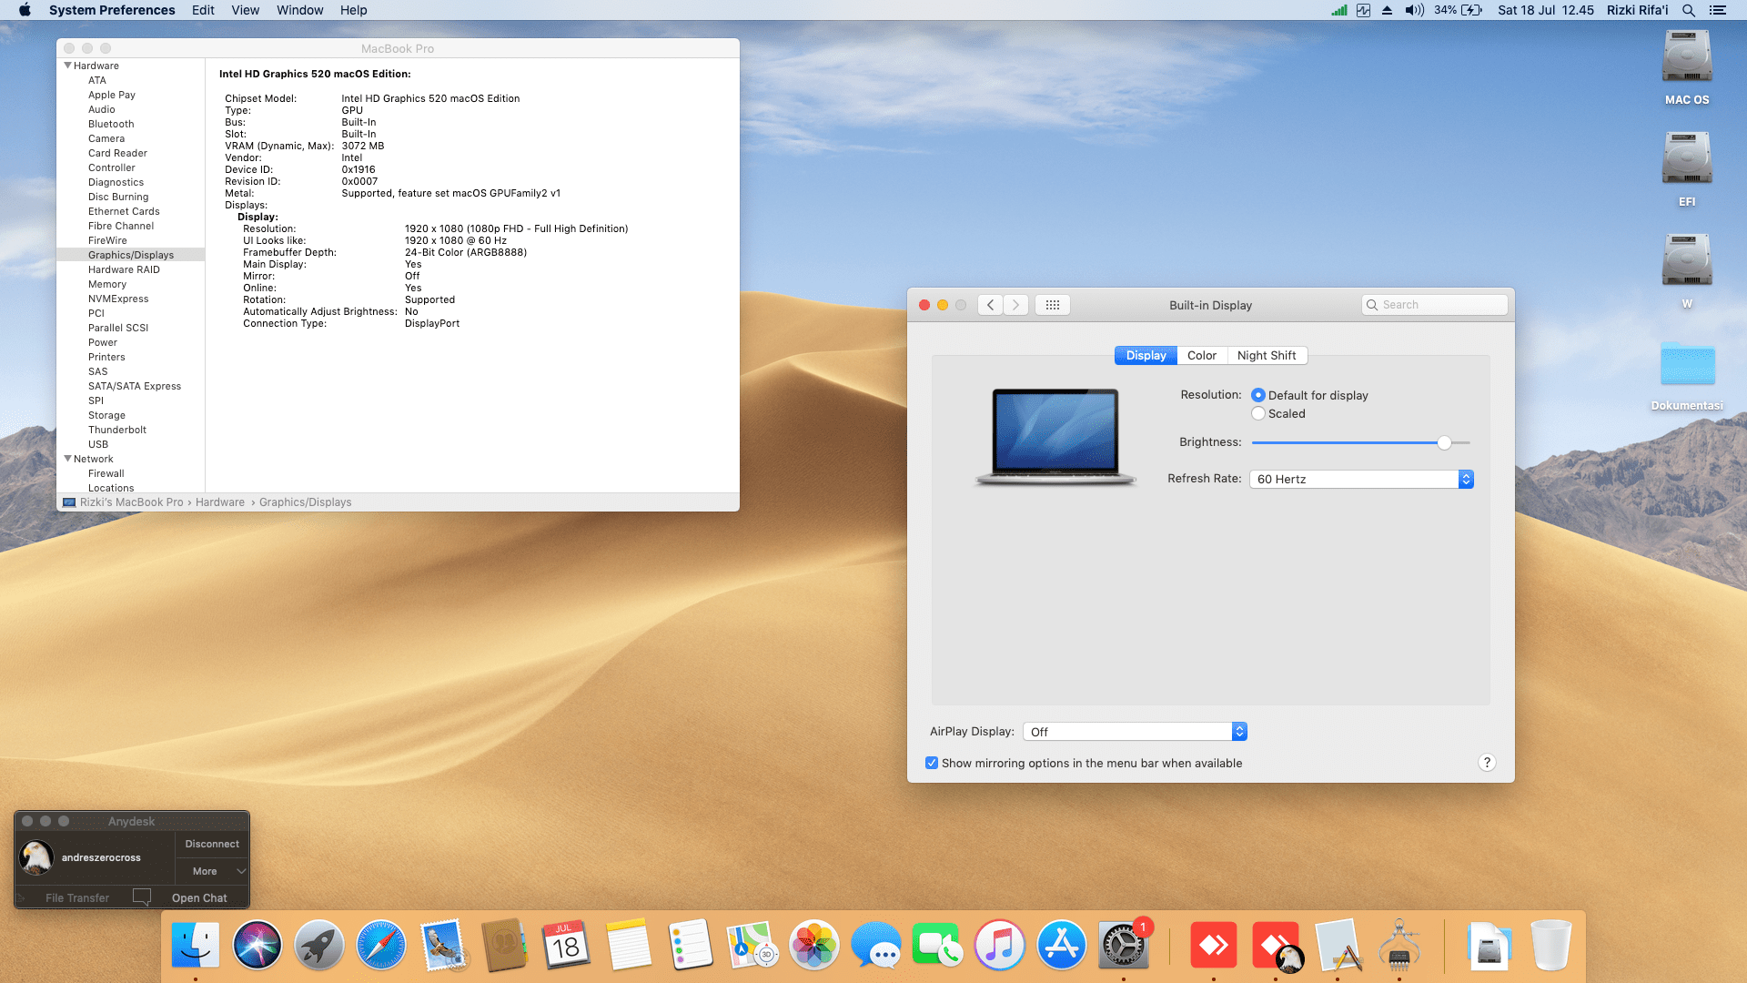Select the Scaled resolution option
The height and width of the screenshot is (983, 1747).
[1258, 413]
